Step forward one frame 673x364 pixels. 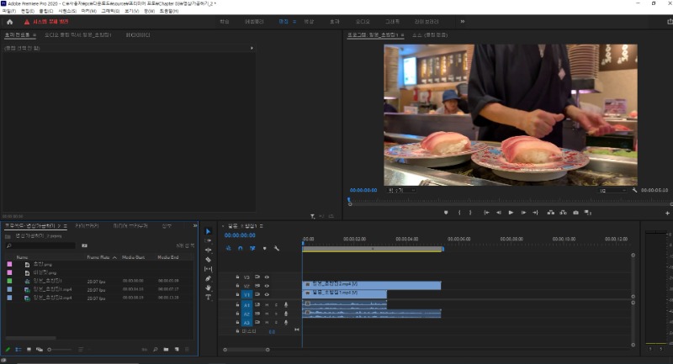click(x=523, y=213)
